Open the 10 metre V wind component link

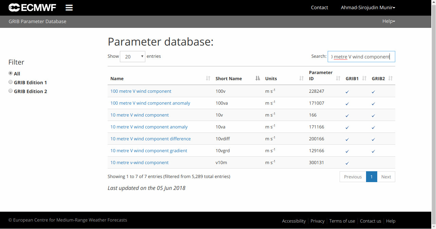point(140,115)
